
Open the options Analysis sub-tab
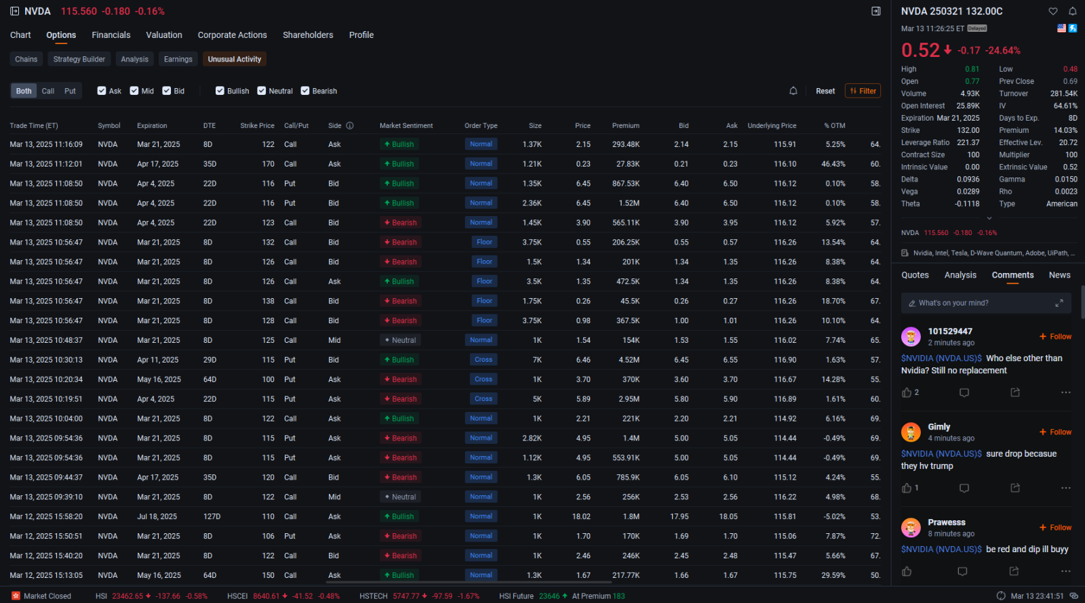pyautogui.click(x=134, y=60)
